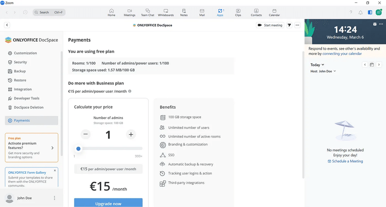The width and height of the screenshot is (386, 207).
Task: Open Integration settings
Action: (20, 89)
